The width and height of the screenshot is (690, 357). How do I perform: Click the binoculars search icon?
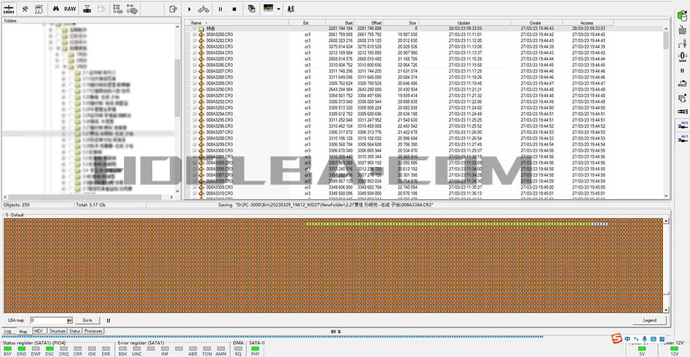(55, 9)
